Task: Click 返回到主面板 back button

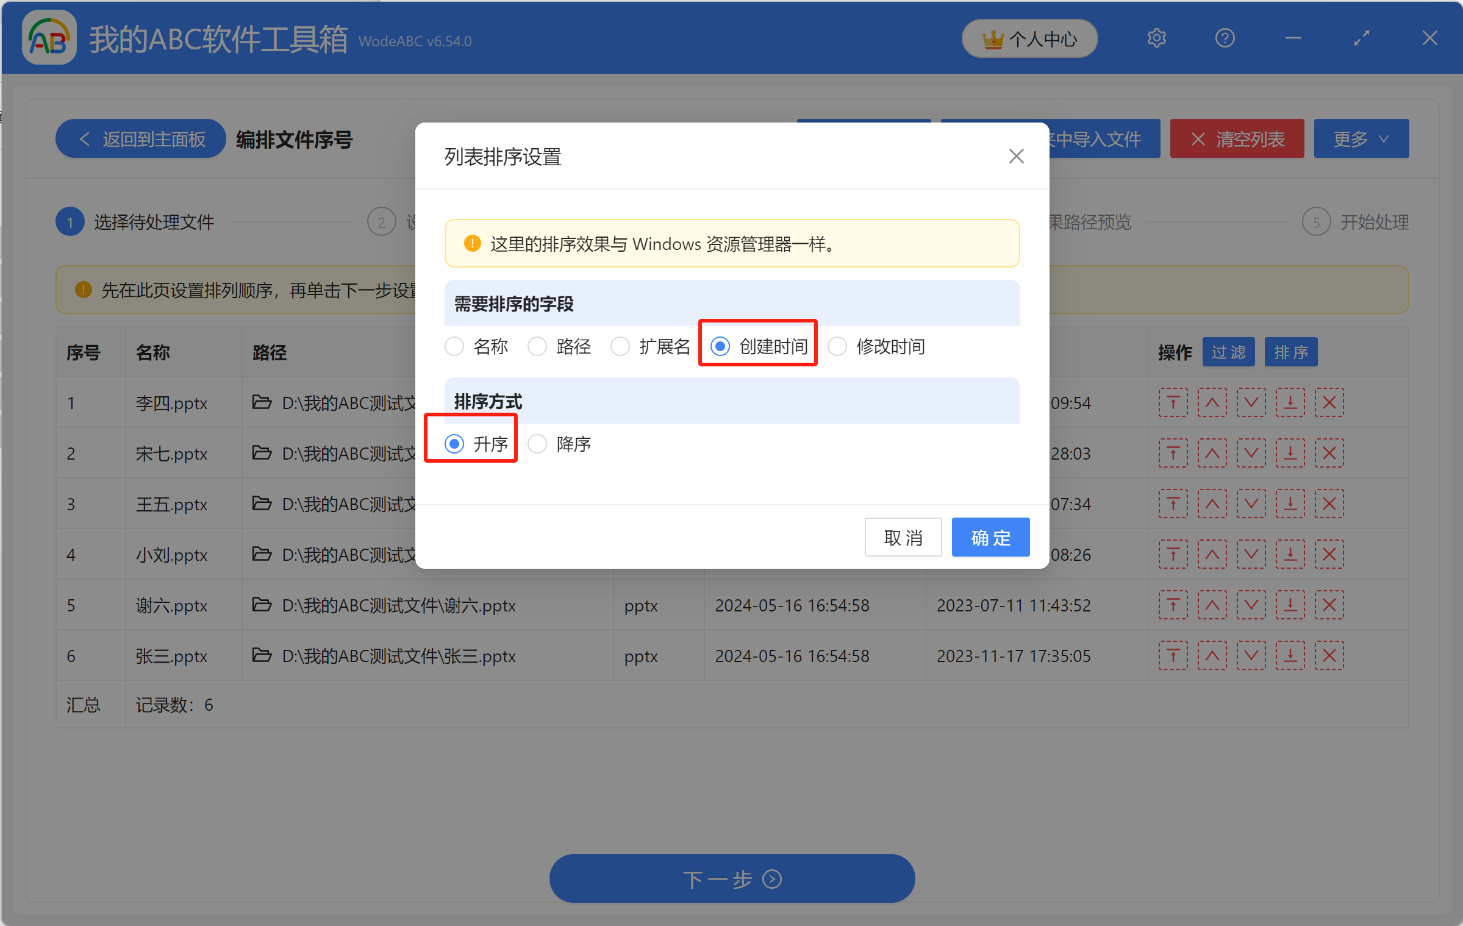Action: click(x=141, y=139)
